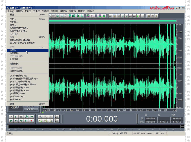Viewport: 191px width, 142px height.
Task: Start playback with the Play button
Action: (16, 117)
